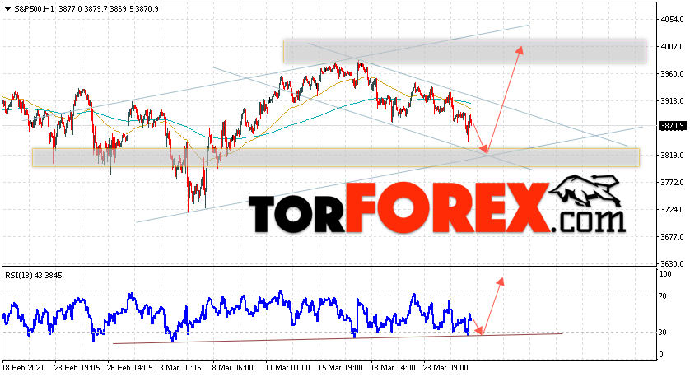Click the 3724.0 price axis label
The image size is (690, 377).
(x=672, y=209)
